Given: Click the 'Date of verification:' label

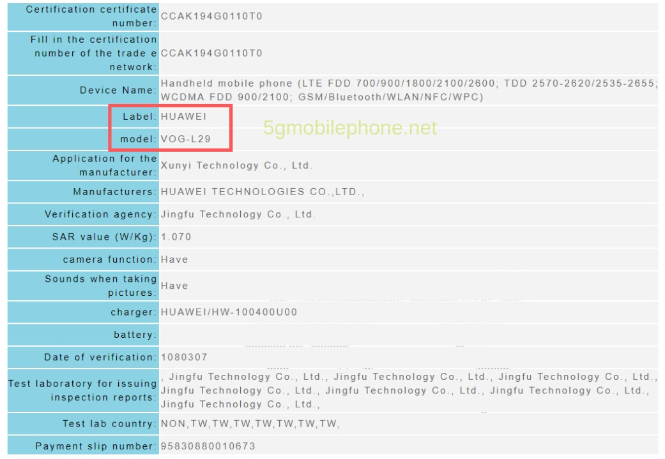Looking at the screenshot, I should click(100, 357).
